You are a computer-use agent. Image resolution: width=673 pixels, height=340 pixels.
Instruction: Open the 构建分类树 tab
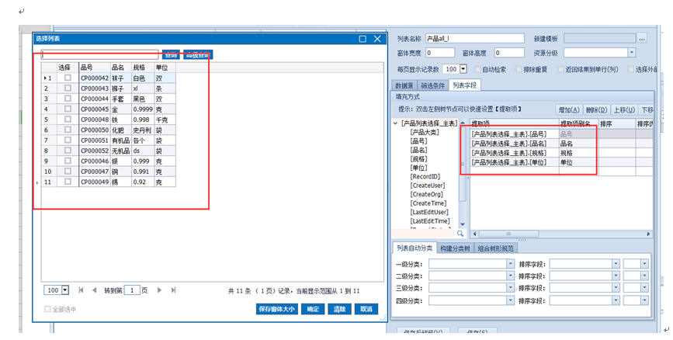456,248
